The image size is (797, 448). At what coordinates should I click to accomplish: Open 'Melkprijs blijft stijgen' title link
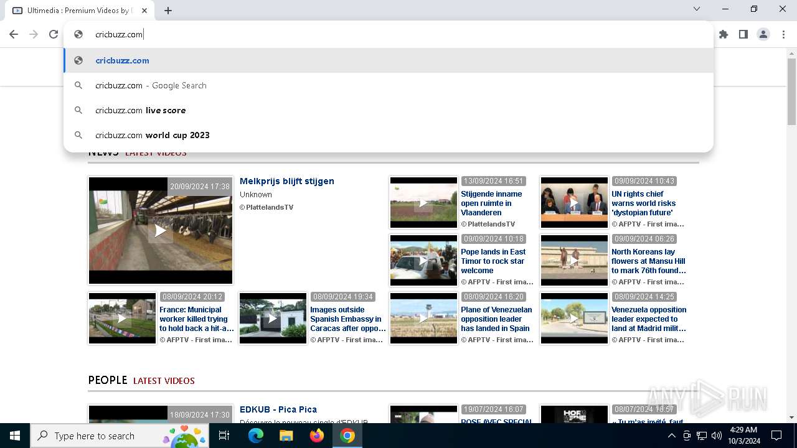287,181
